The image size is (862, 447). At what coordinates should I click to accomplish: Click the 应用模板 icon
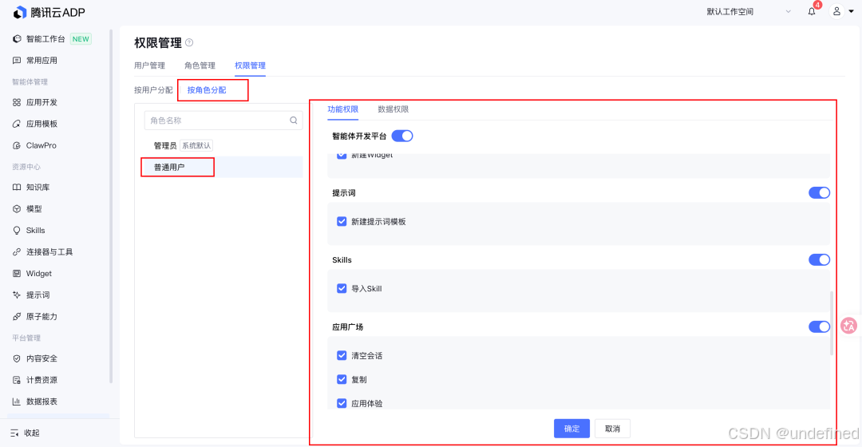coord(17,124)
